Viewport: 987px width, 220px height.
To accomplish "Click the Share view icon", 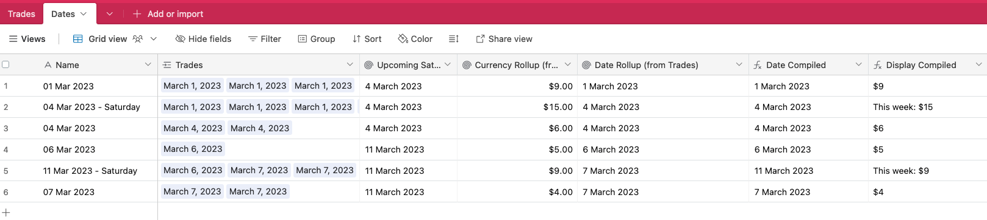I will click(x=480, y=39).
